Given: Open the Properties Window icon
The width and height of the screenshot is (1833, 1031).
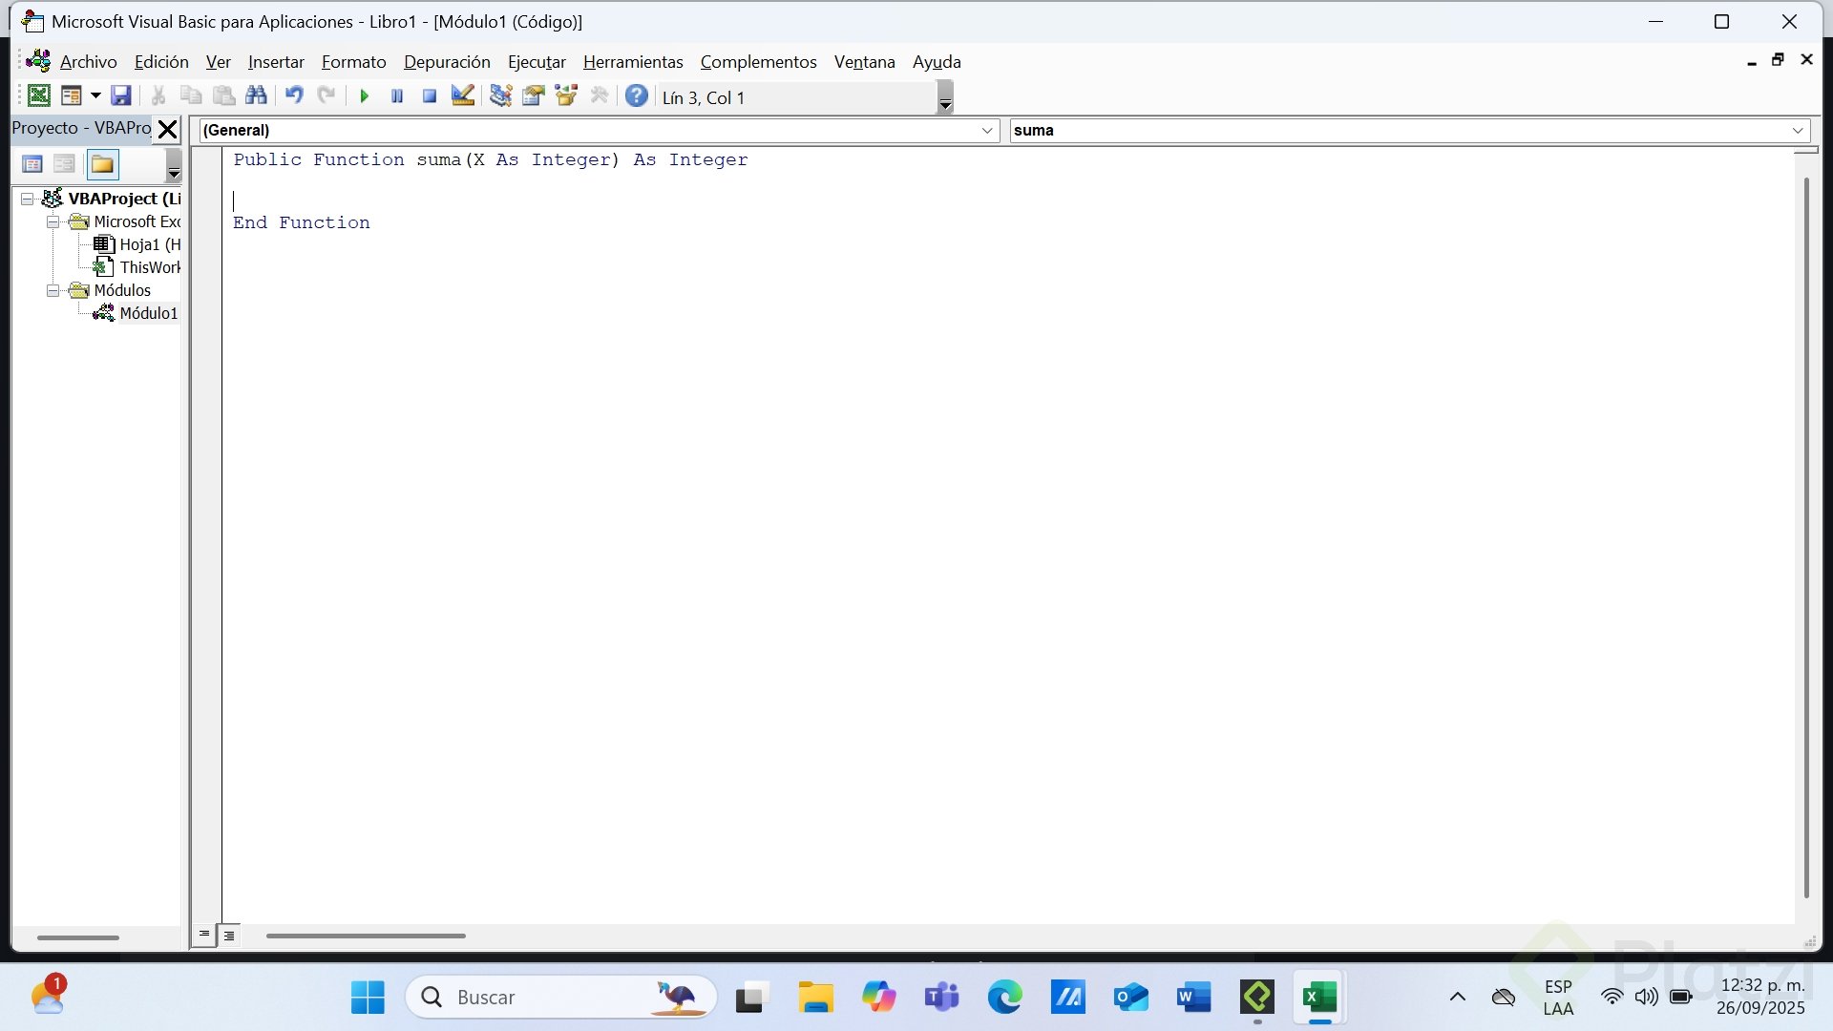Looking at the screenshot, I should point(533,95).
